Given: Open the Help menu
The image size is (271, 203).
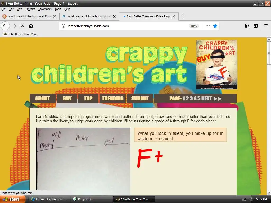Looking at the screenshot, I should (x=67, y=9).
